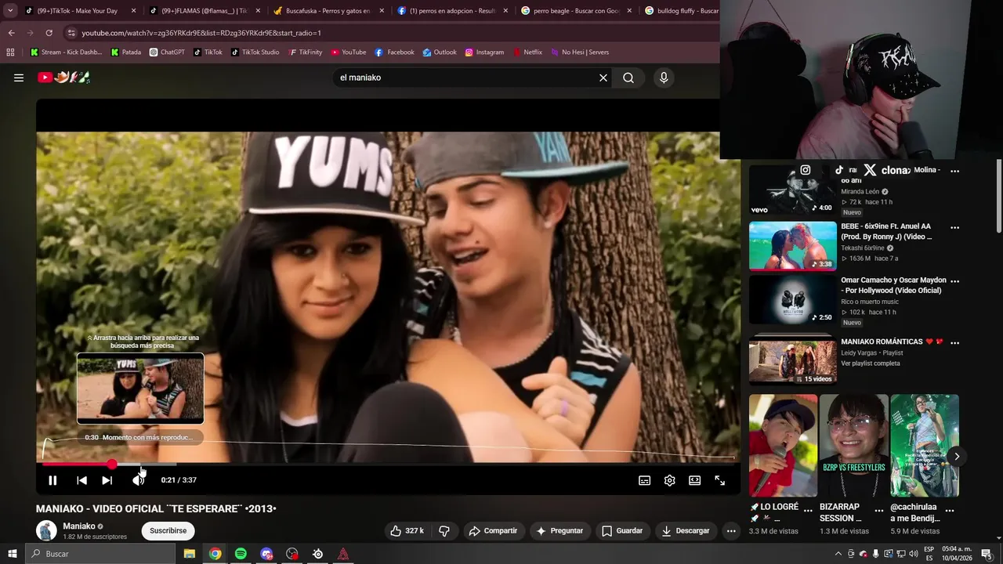
Task: Click the seek preview thumbnail
Action: pyautogui.click(x=140, y=389)
